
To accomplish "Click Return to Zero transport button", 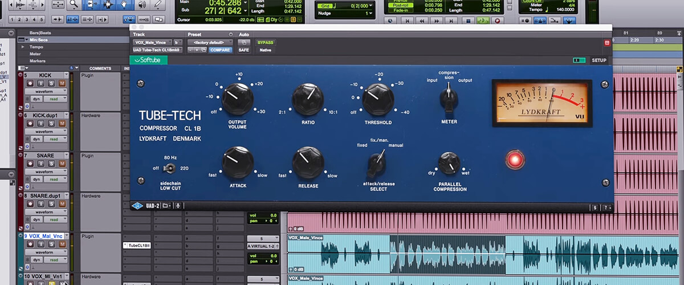I will [x=408, y=21].
